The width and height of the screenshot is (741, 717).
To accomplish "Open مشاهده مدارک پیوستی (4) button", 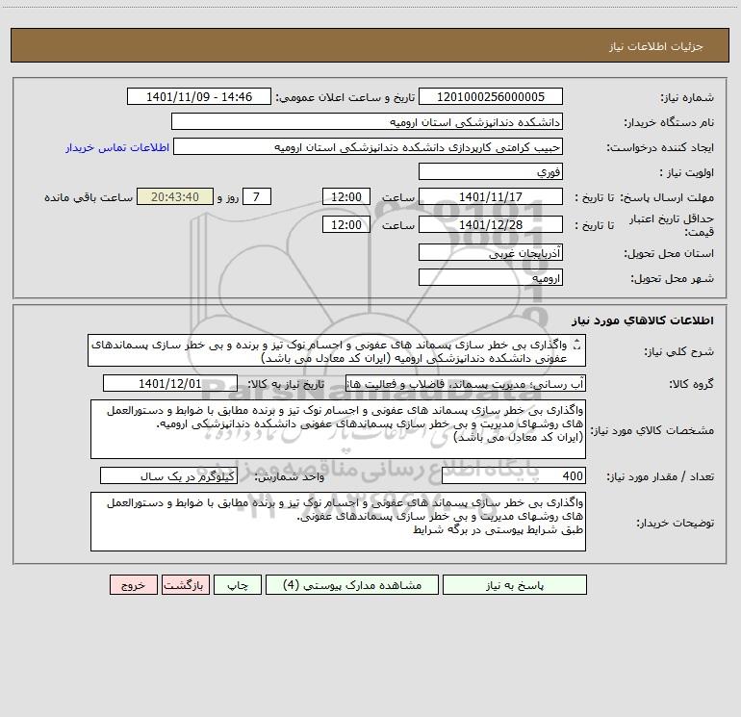I will pos(352,584).
